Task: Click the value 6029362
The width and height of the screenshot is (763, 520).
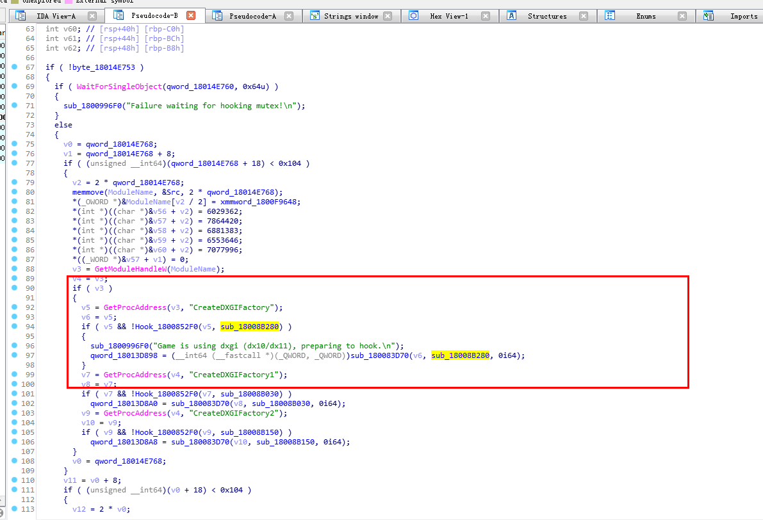Action: click(222, 211)
